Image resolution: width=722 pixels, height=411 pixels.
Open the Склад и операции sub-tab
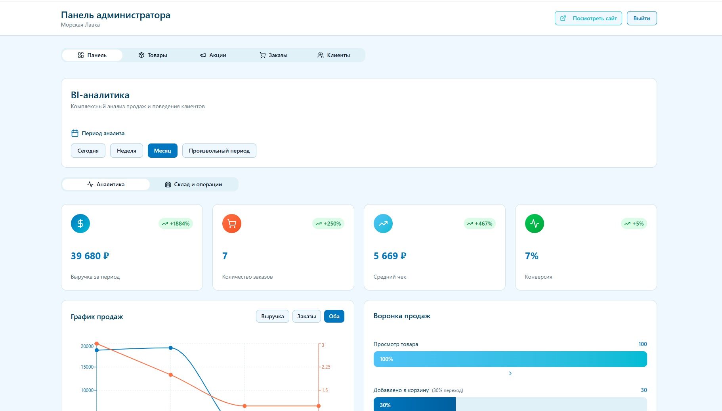[x=193, y=184]
